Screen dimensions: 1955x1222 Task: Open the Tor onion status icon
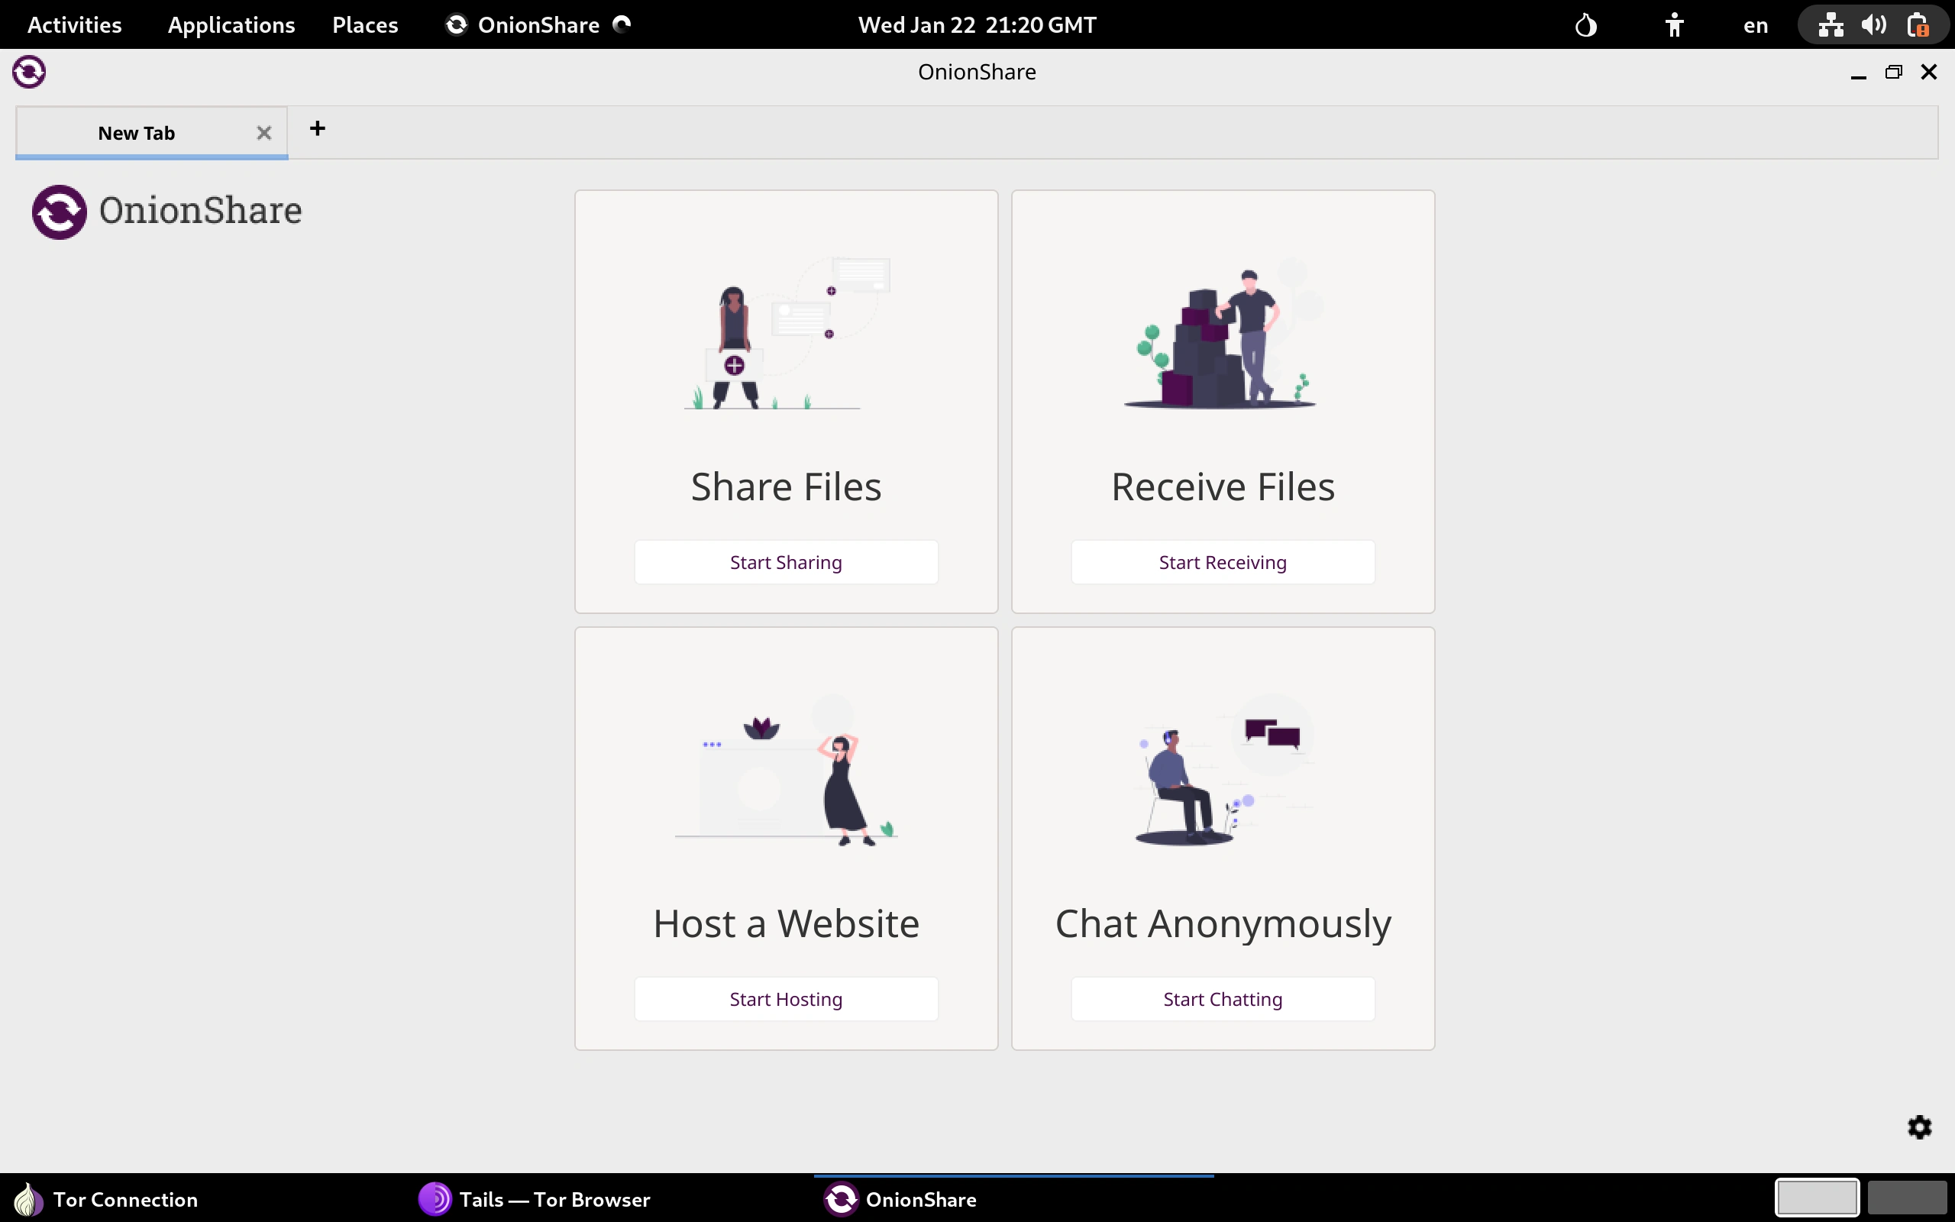pos(1585,24)
